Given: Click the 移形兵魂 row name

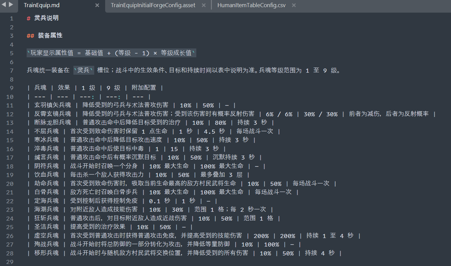Looking at the screenshot, I should [x=46, y=253].
